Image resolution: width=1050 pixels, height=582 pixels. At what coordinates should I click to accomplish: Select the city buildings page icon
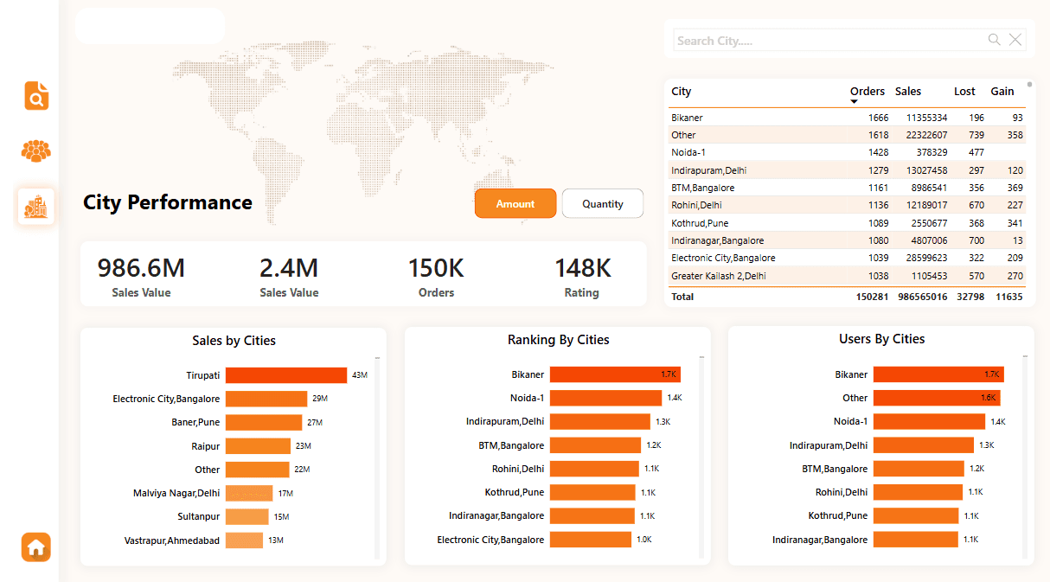click(36, 207)
